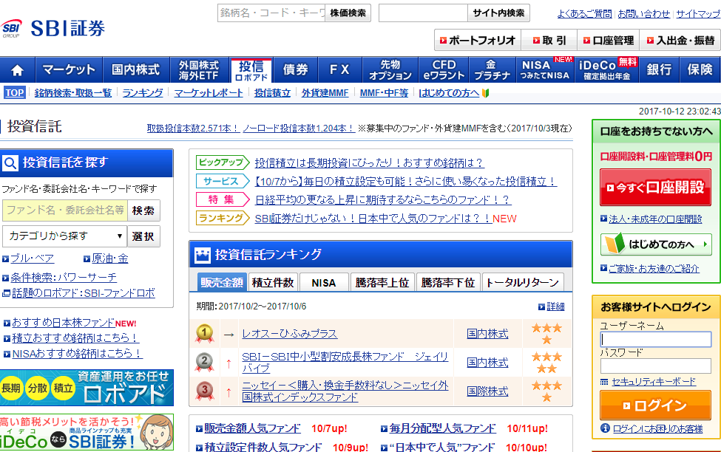
Task: Focus the stock name search field
Action: coord(271,13)
